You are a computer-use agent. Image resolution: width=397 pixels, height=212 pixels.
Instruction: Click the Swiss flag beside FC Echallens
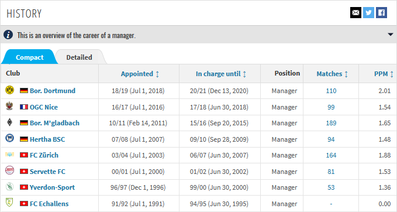24,204
